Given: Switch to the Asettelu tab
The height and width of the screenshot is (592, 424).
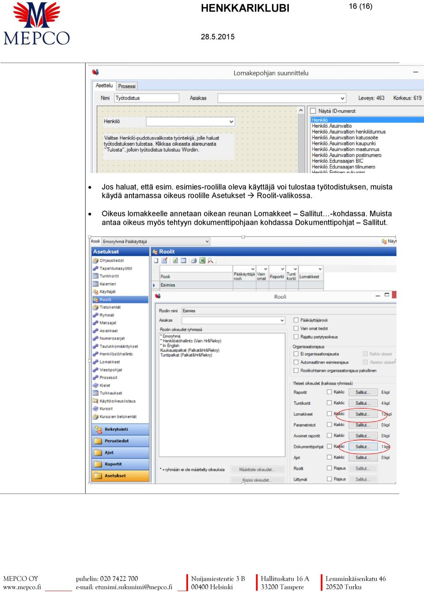Looking at the screenshot, I should [104, 85].
